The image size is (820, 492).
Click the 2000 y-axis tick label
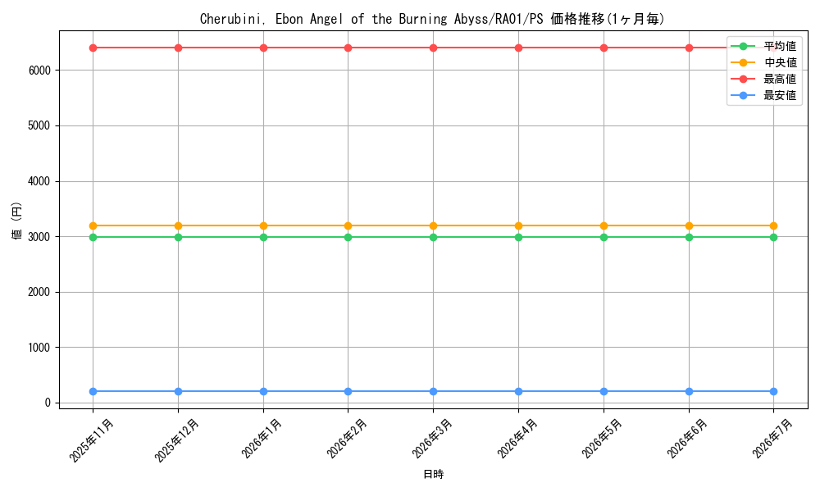click(x=39, y=292)
